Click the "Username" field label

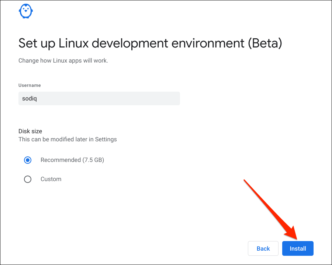pos(30,85)
